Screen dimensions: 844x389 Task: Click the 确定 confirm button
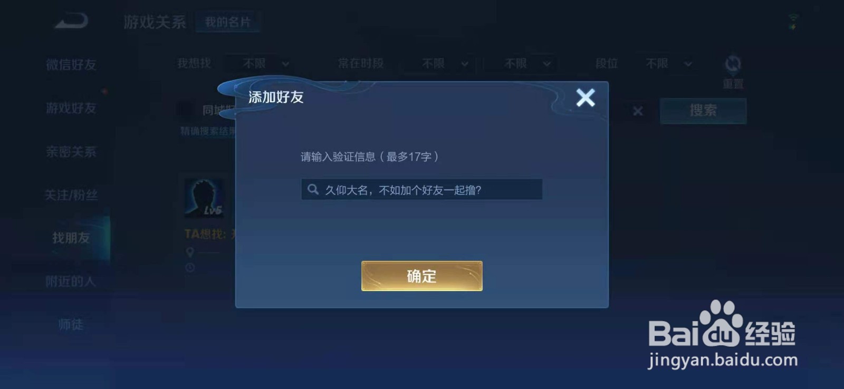[x=421, y=276]
